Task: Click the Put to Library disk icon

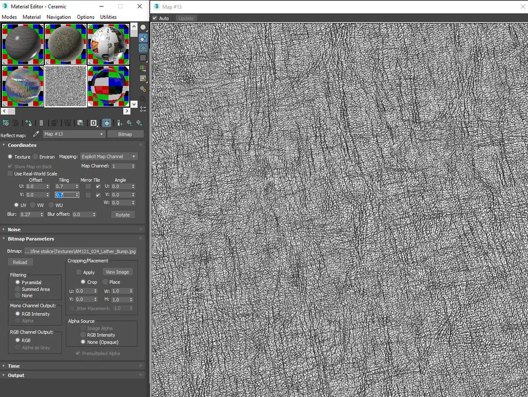Action: coord(80,123)
